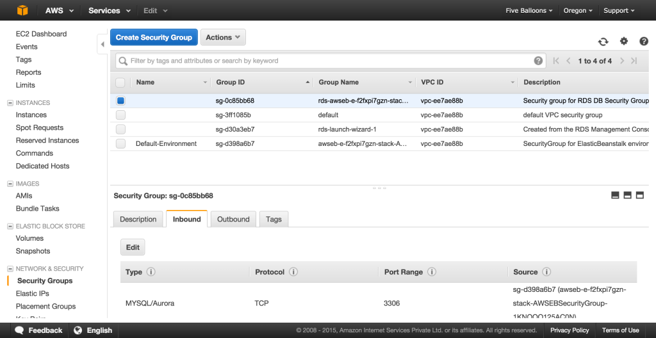The height and width of the screenshot is (338, 656).
Task: Open the AWS dropdown menu
Action: [60, 10]
